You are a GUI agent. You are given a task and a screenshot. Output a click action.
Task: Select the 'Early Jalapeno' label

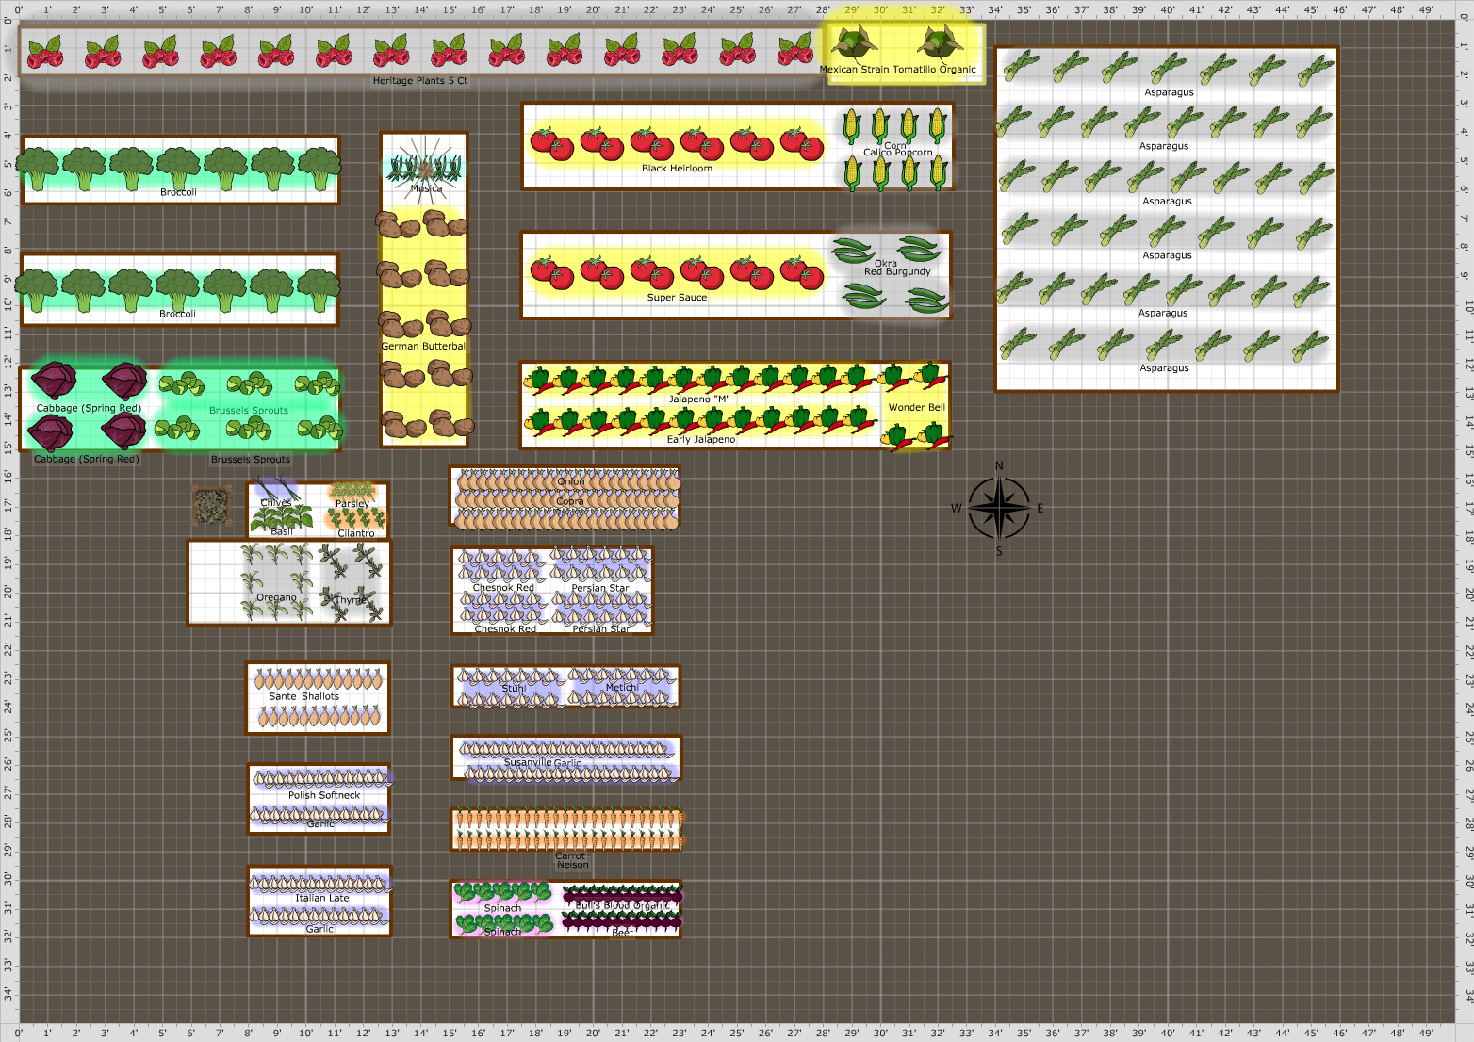tap(701, 440)
